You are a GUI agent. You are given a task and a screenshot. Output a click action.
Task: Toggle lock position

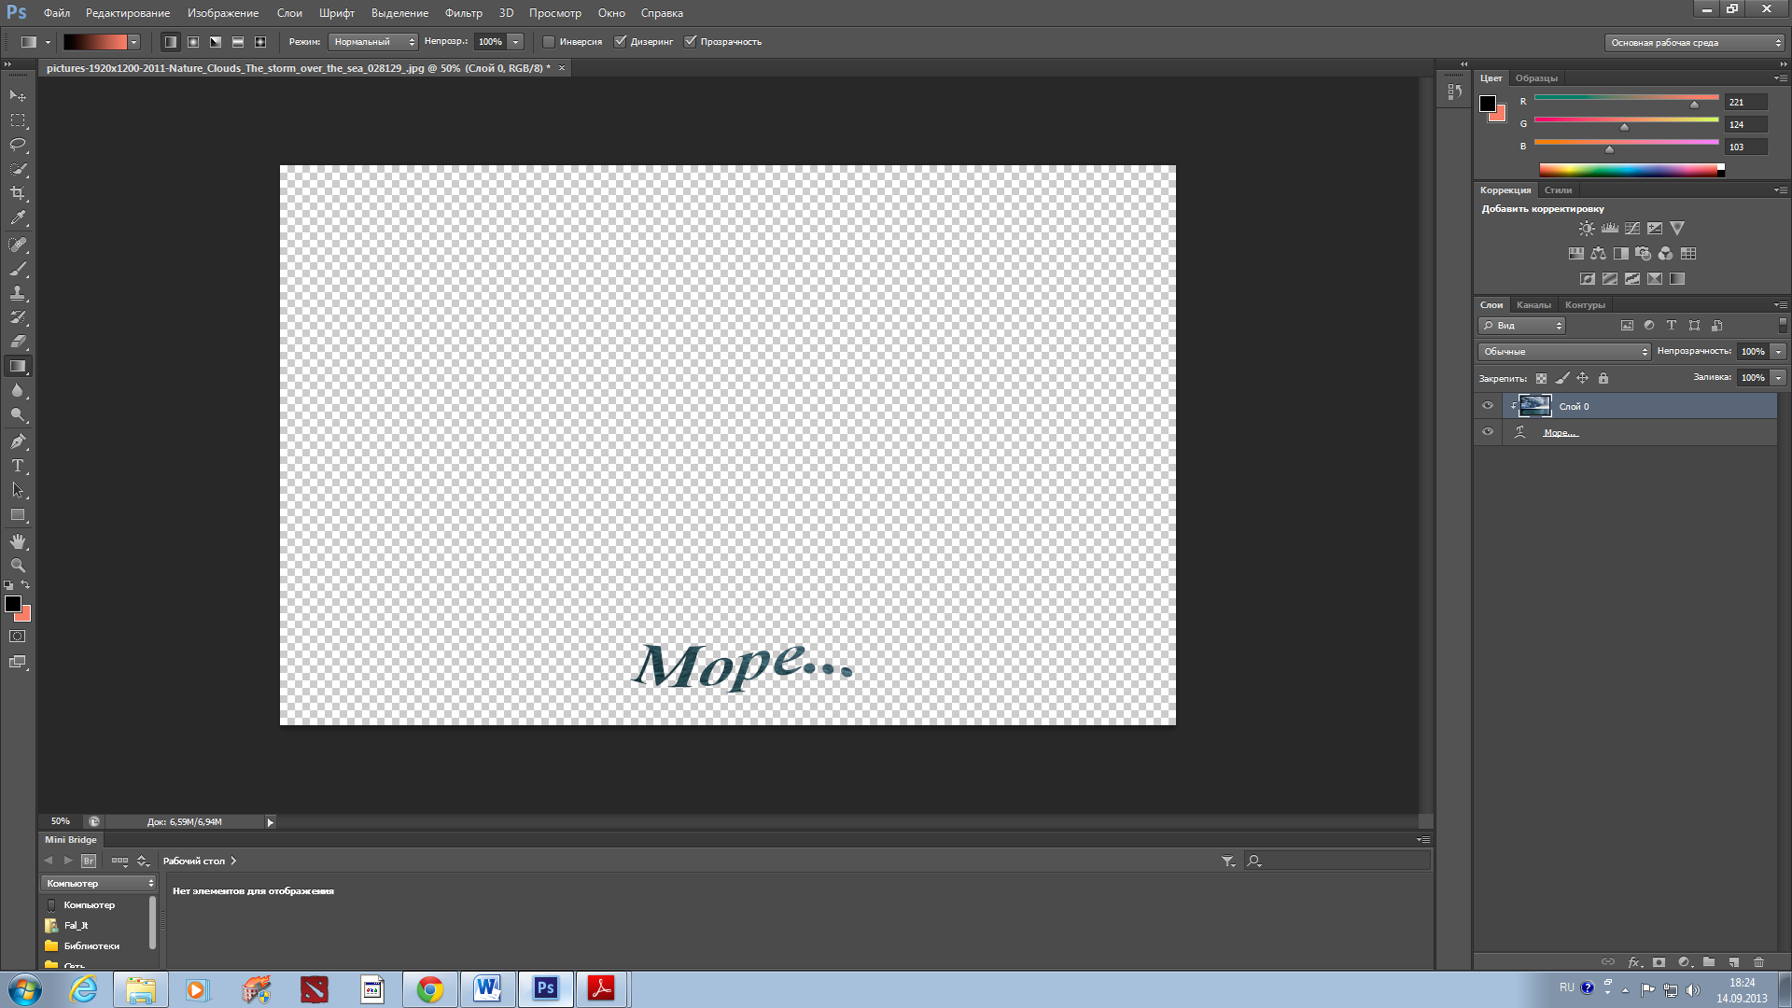(1582, 378)
